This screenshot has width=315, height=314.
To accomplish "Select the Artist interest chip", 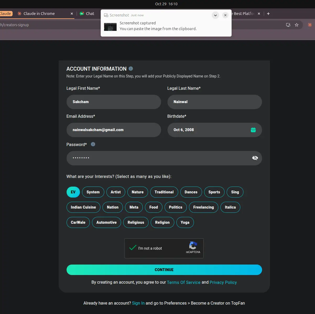I will [x=116, y=192].
